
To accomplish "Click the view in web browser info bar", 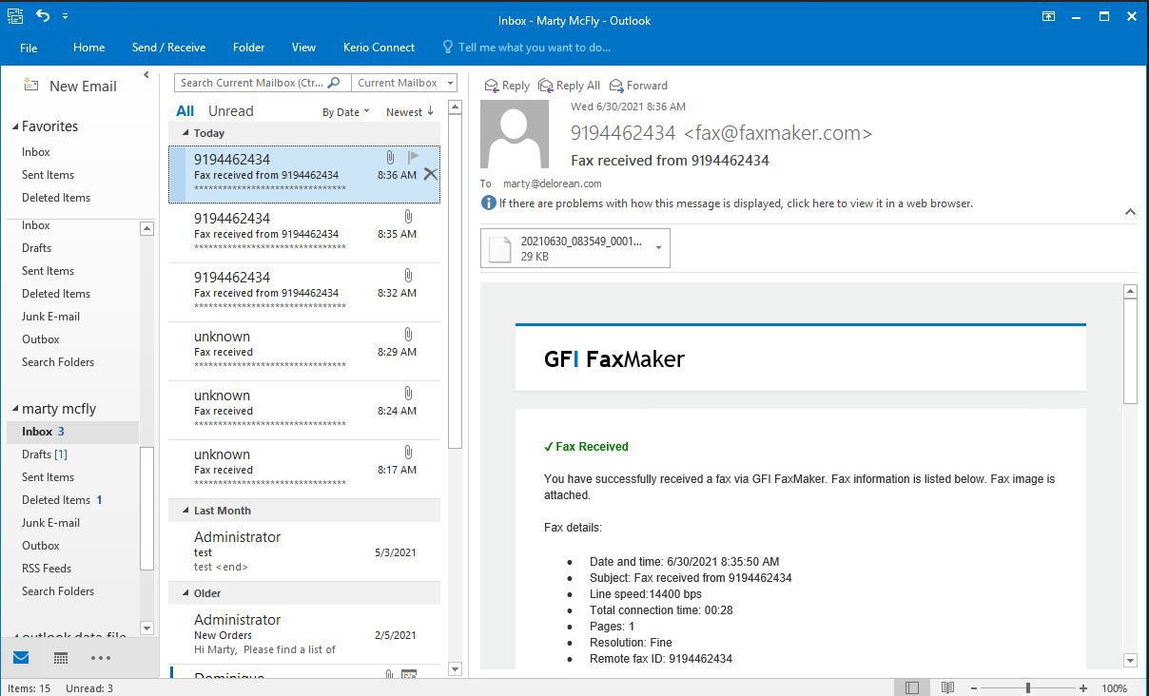I will 728,203.
